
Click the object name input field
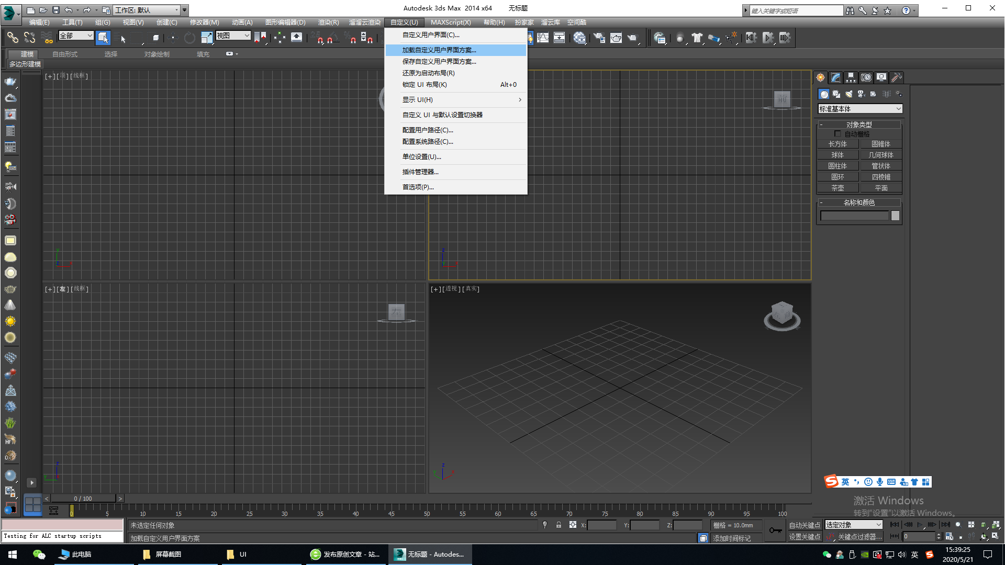pos(854,216)
